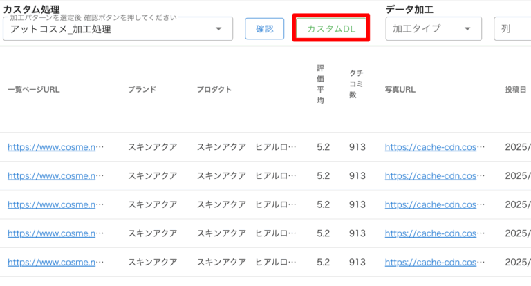This screenshot has height=286, width=531.
Task: Select the first row's スキンアクア brand cell
Action: click(152, 147)
